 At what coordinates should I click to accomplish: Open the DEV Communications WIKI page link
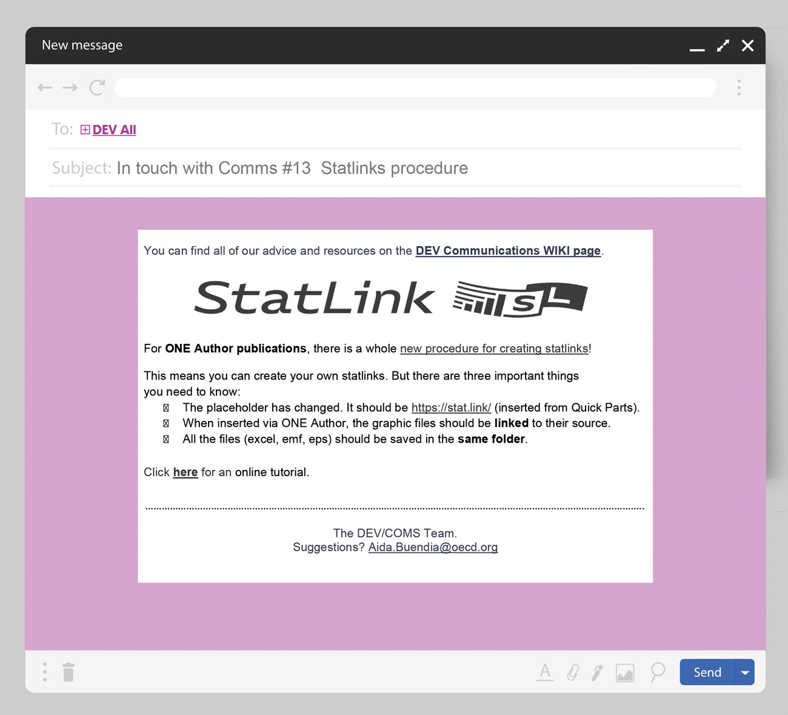(508, 250)
